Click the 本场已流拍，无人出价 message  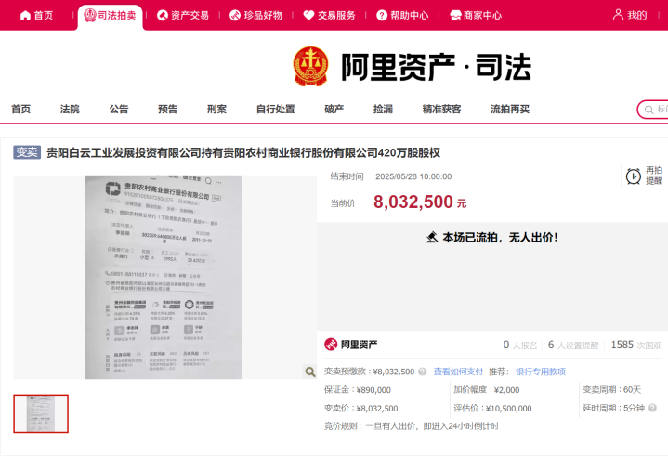(500, 237)
